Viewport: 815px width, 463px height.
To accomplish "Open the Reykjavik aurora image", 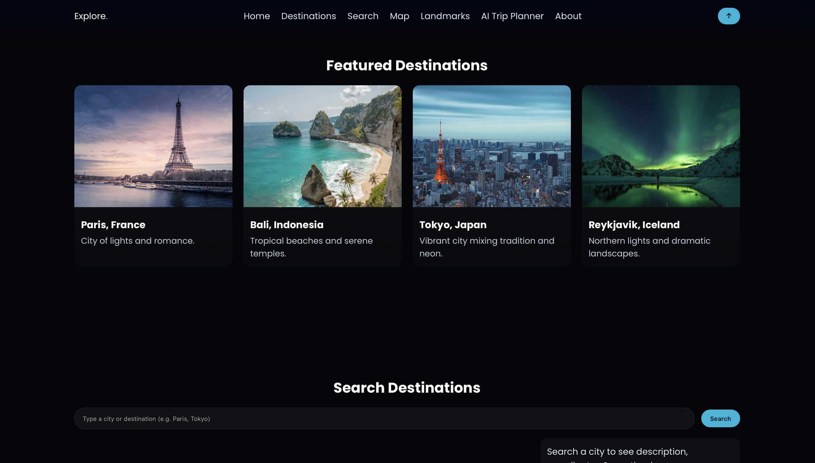I will pos(660,146).
